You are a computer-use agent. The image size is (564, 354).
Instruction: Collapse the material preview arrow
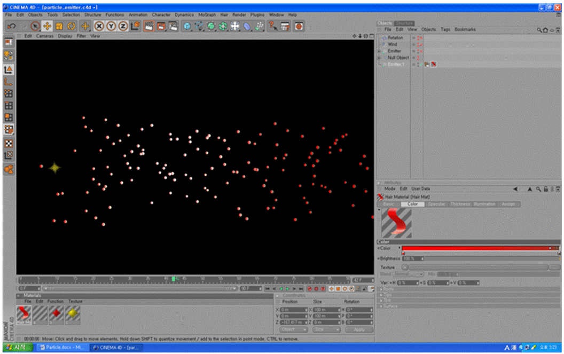pos(379,210)
